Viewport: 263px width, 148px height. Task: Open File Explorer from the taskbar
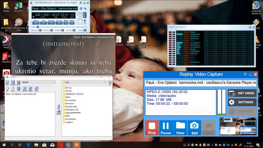[x=36, y=145]
